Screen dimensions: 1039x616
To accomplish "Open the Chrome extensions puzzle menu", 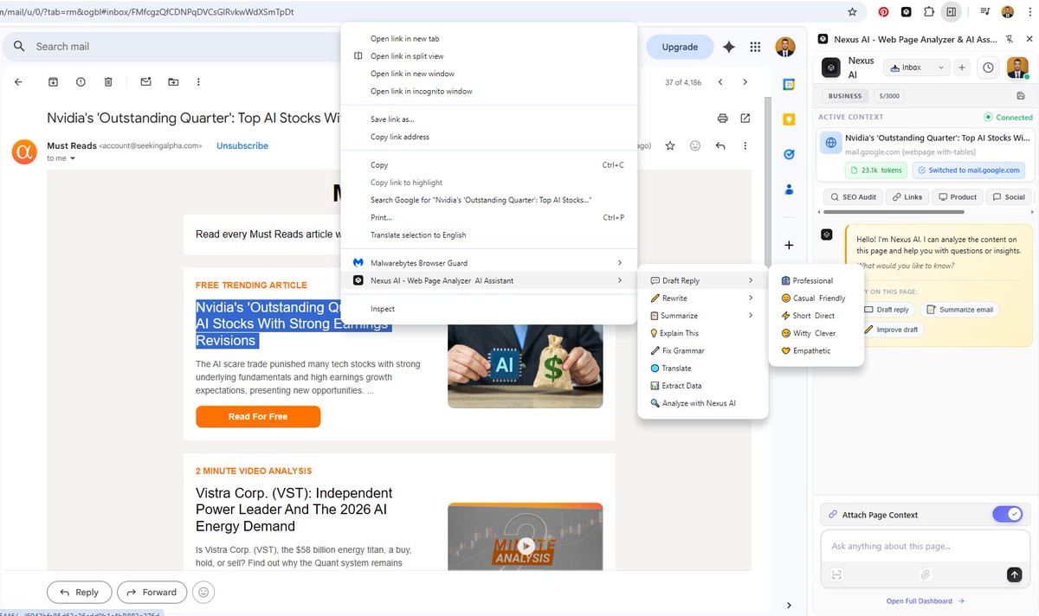I will (x=929, y=12).
